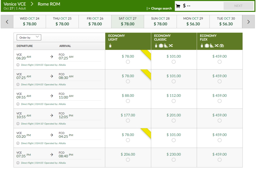Image resolution: width=259 pixels, height=173 pixels.
Task: Select $459.00 Economy Flex for 03:20 PM flight
Action: pos(220,140)
